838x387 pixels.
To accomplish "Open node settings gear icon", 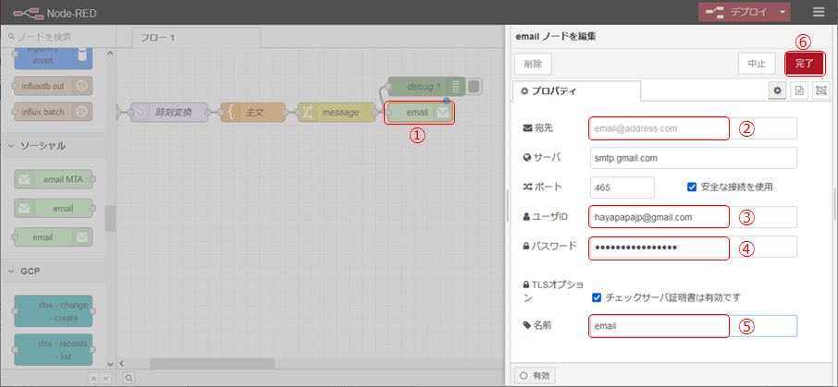I will [x=778, y=91].
